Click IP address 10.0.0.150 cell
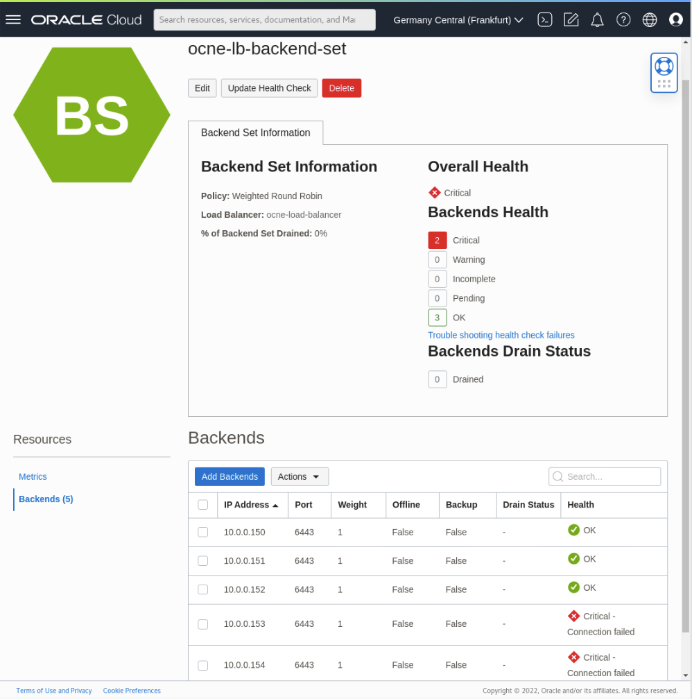The height and width of the screenshot is (699, 692). [244, 533]
